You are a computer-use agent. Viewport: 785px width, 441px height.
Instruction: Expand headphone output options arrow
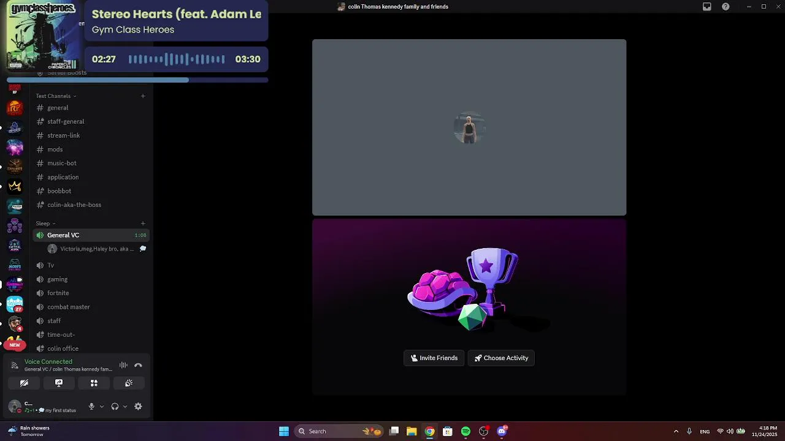125,406
